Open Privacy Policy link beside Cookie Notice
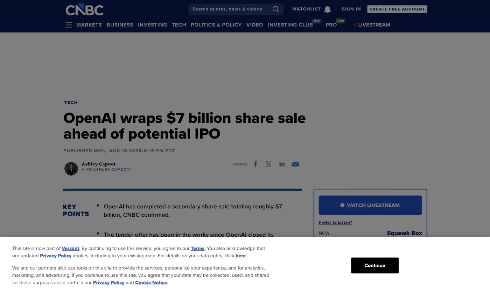 pyautogui.click(x=108, y=283)
